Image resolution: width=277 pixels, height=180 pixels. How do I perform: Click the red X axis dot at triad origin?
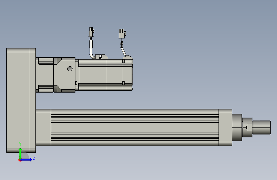tap(20, 160)
